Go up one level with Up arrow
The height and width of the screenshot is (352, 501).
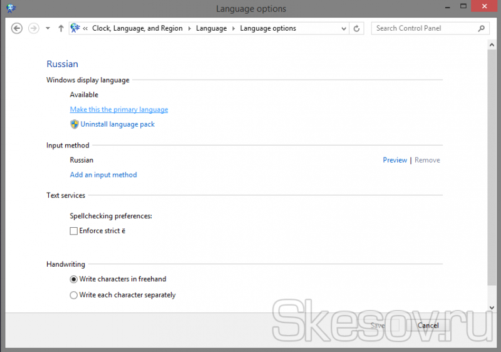point(61,28)
